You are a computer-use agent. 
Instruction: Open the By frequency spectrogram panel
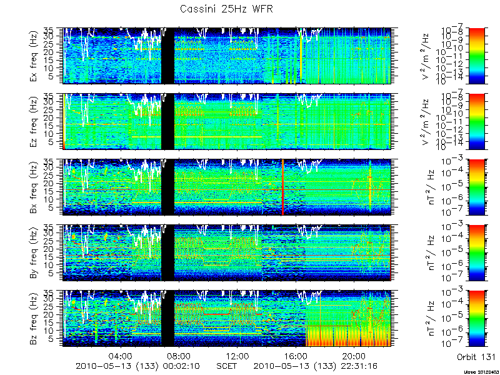click(227, 252)
